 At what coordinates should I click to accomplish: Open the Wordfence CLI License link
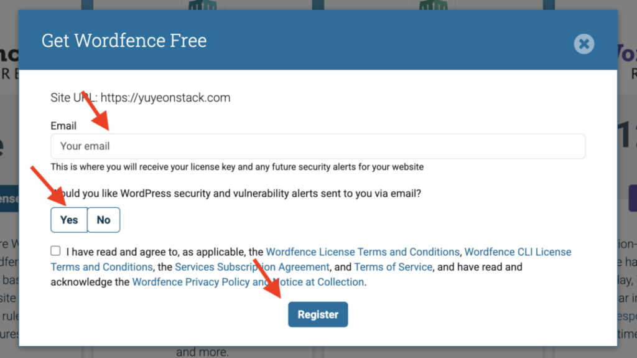pos(518,252)
